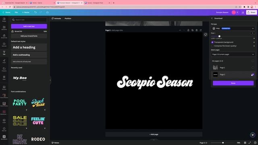Image resolution: width=258 pixels, height=145 pixels.
Task: Duplicate Page 2 with copy icon
Action: point(192,30)
